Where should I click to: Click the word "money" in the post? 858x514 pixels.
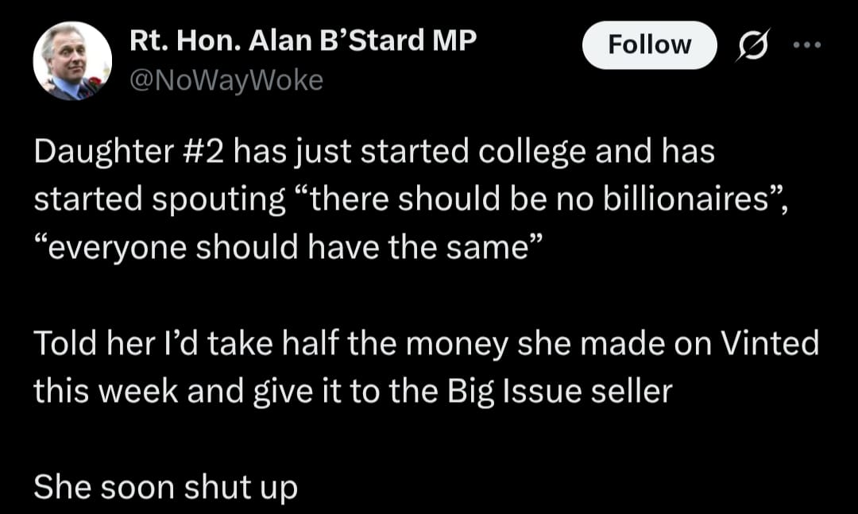pyautogui.click(x=457, y=345)
